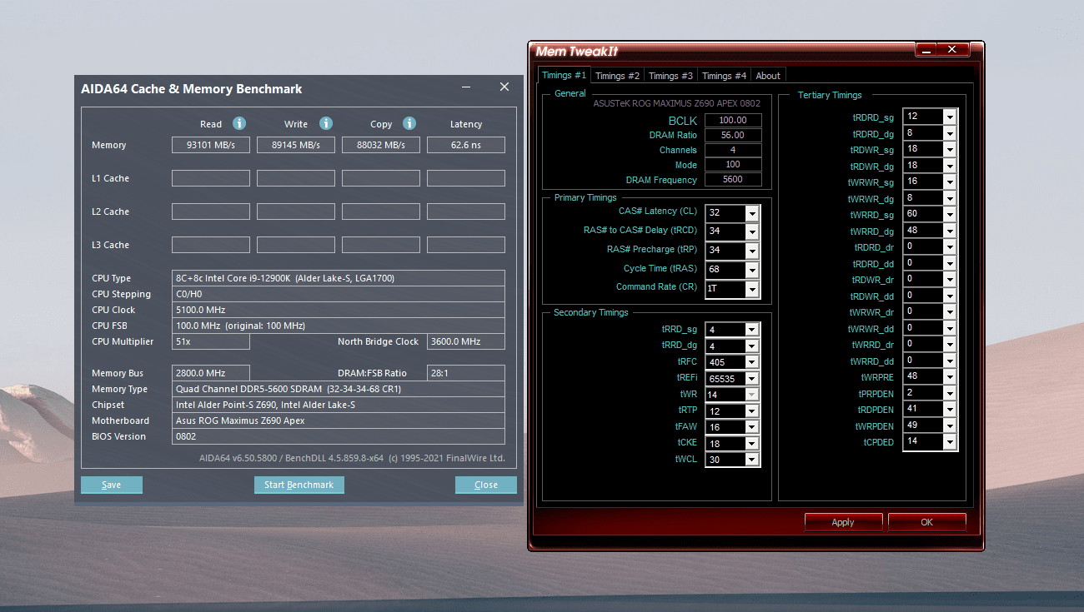
Task: Open the tRDRD_dg tertiary timing dropdown
Action: point(950,133)
